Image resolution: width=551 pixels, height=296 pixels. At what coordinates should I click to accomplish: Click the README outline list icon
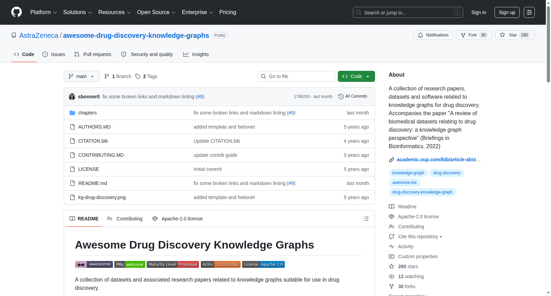coord(366,219)
